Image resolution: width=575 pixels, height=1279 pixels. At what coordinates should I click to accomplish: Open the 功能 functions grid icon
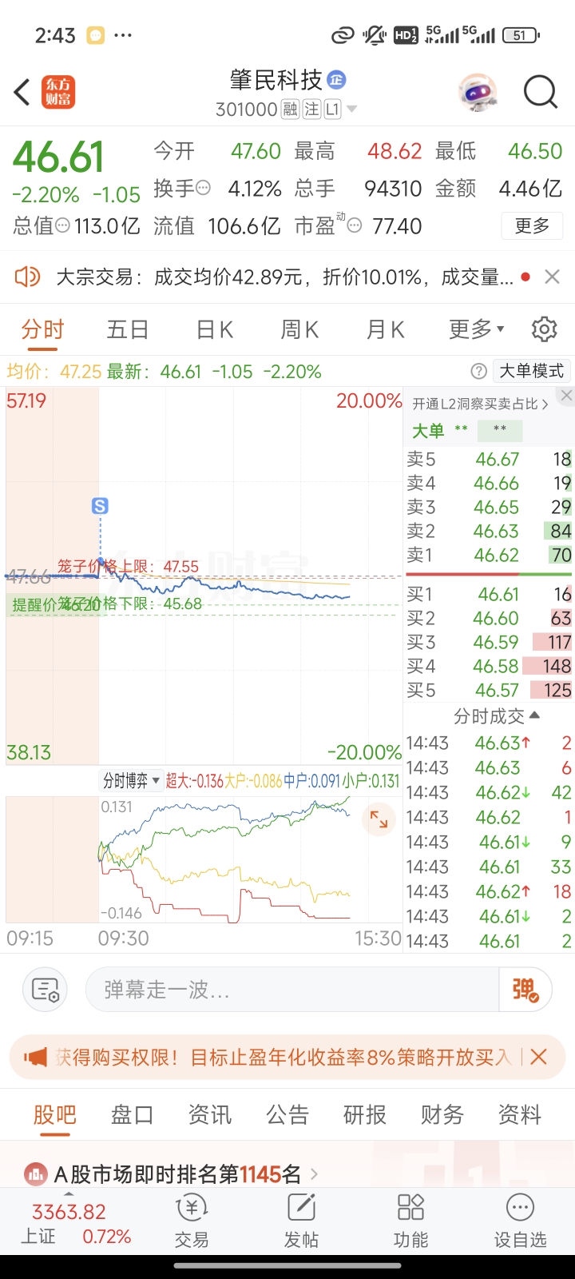pos(410,1221)
